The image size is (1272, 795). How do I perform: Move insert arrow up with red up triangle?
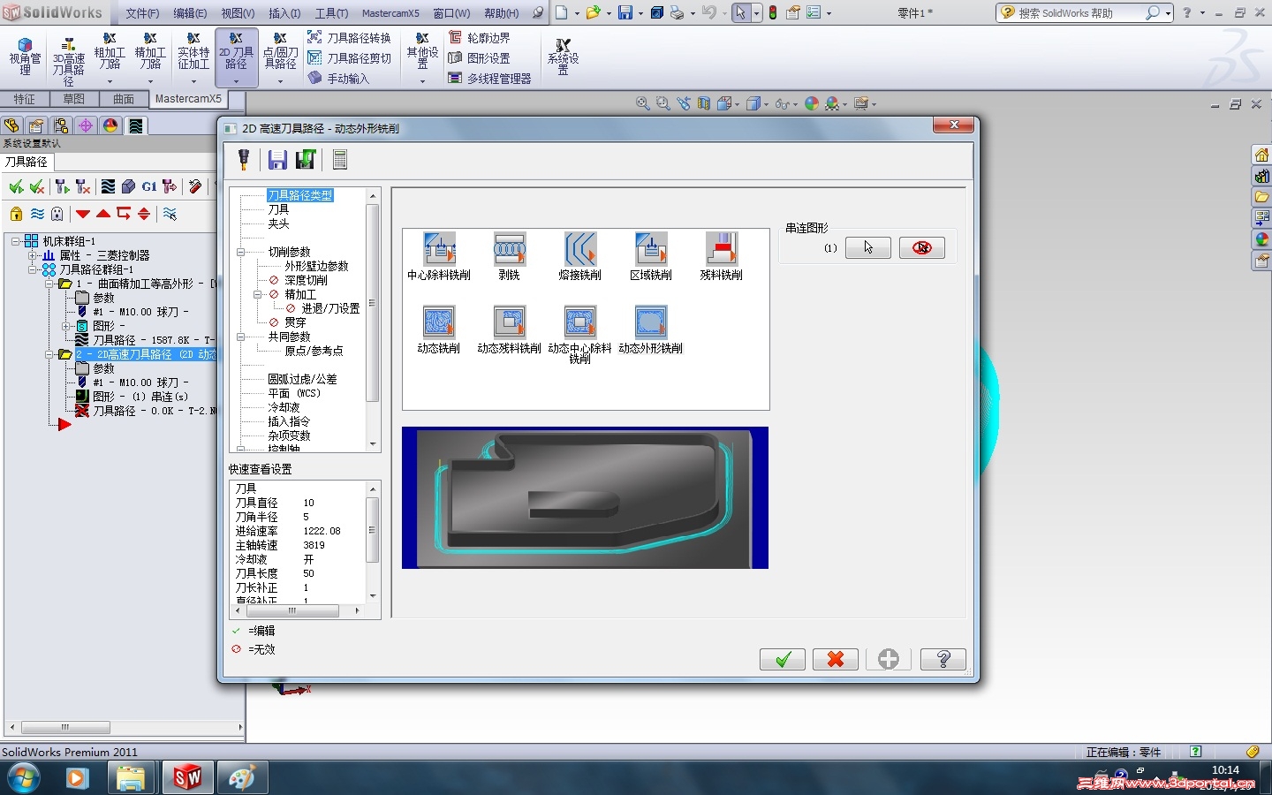pyautogui.click(x=103, y=214)
